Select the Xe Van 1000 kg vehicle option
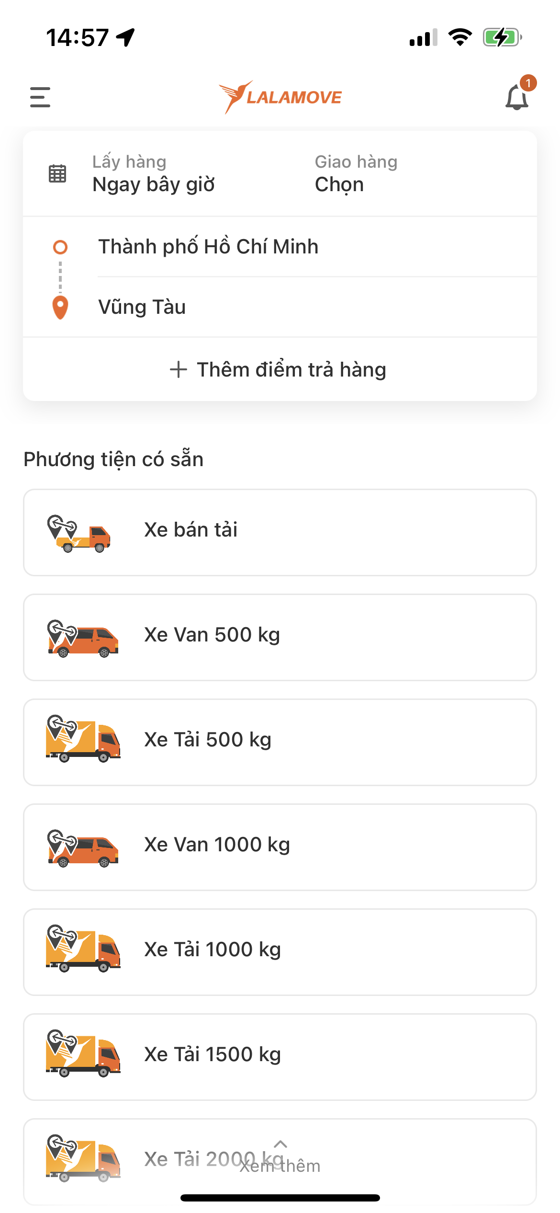Image resolution: width=560 pixels, height=1213 pixels. [x=280, y=847]
